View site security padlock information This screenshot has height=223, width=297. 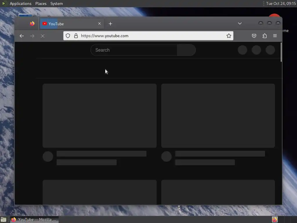[76, 36]
